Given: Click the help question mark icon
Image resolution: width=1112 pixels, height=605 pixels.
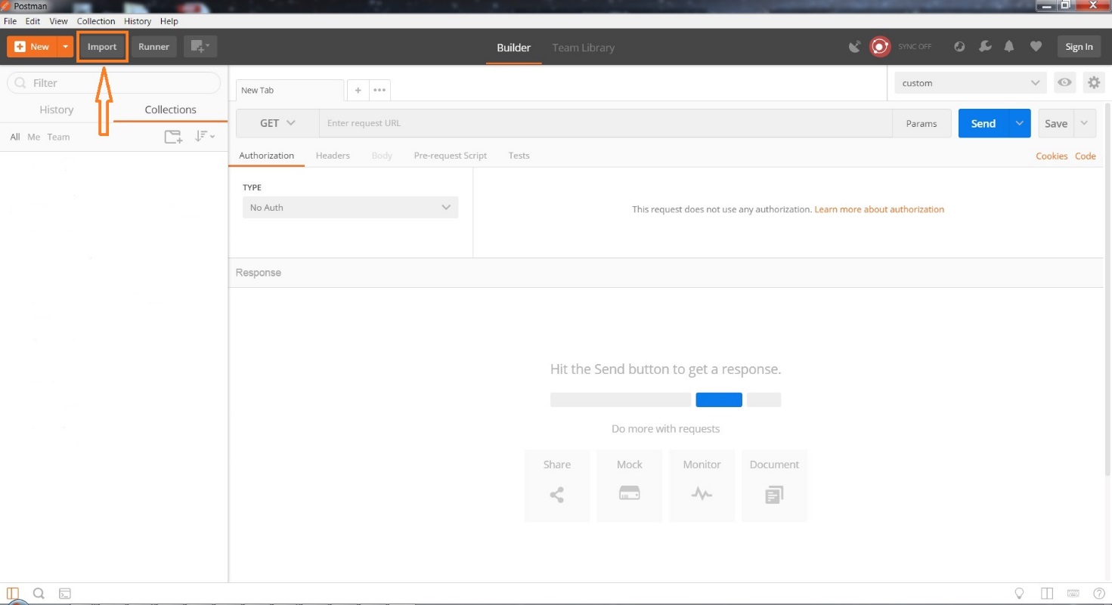Looking at the screenshot, I should click(x=1098, y=594).
